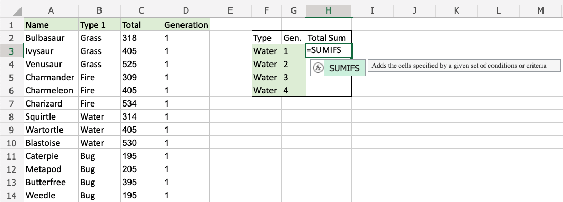Select the Charizard cell

51,103
